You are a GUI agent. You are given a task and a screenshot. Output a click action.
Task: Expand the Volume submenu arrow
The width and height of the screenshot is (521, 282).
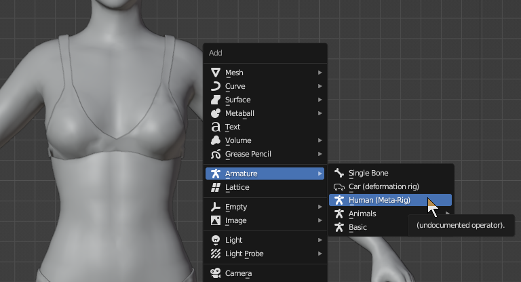pos(320,140)
